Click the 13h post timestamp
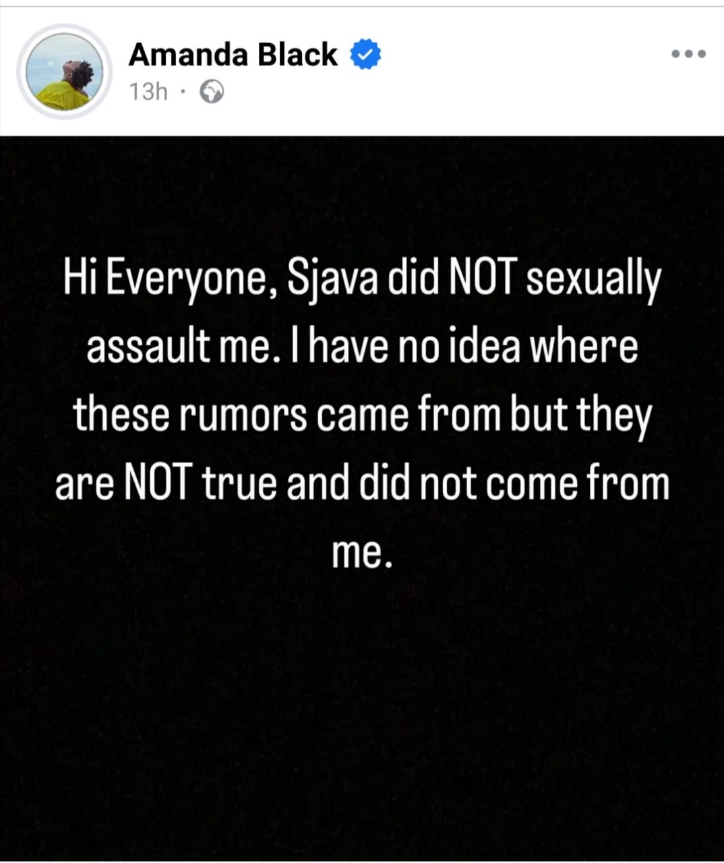 (148, 92)
